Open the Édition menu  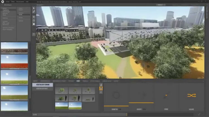point(13,1)
